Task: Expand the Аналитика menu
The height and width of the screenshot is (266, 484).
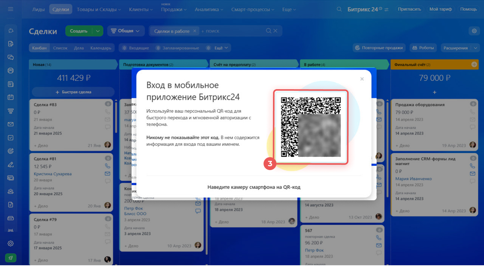Action: click(209, 9)
